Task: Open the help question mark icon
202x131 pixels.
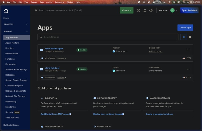Action: [x=139, y=11]
